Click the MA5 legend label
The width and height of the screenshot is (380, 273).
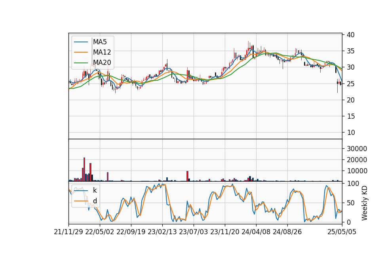(x=100, y=42)
